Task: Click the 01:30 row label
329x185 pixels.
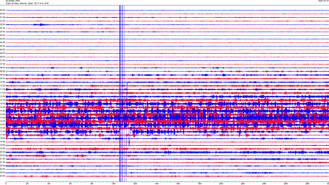Action: point(2,21)
